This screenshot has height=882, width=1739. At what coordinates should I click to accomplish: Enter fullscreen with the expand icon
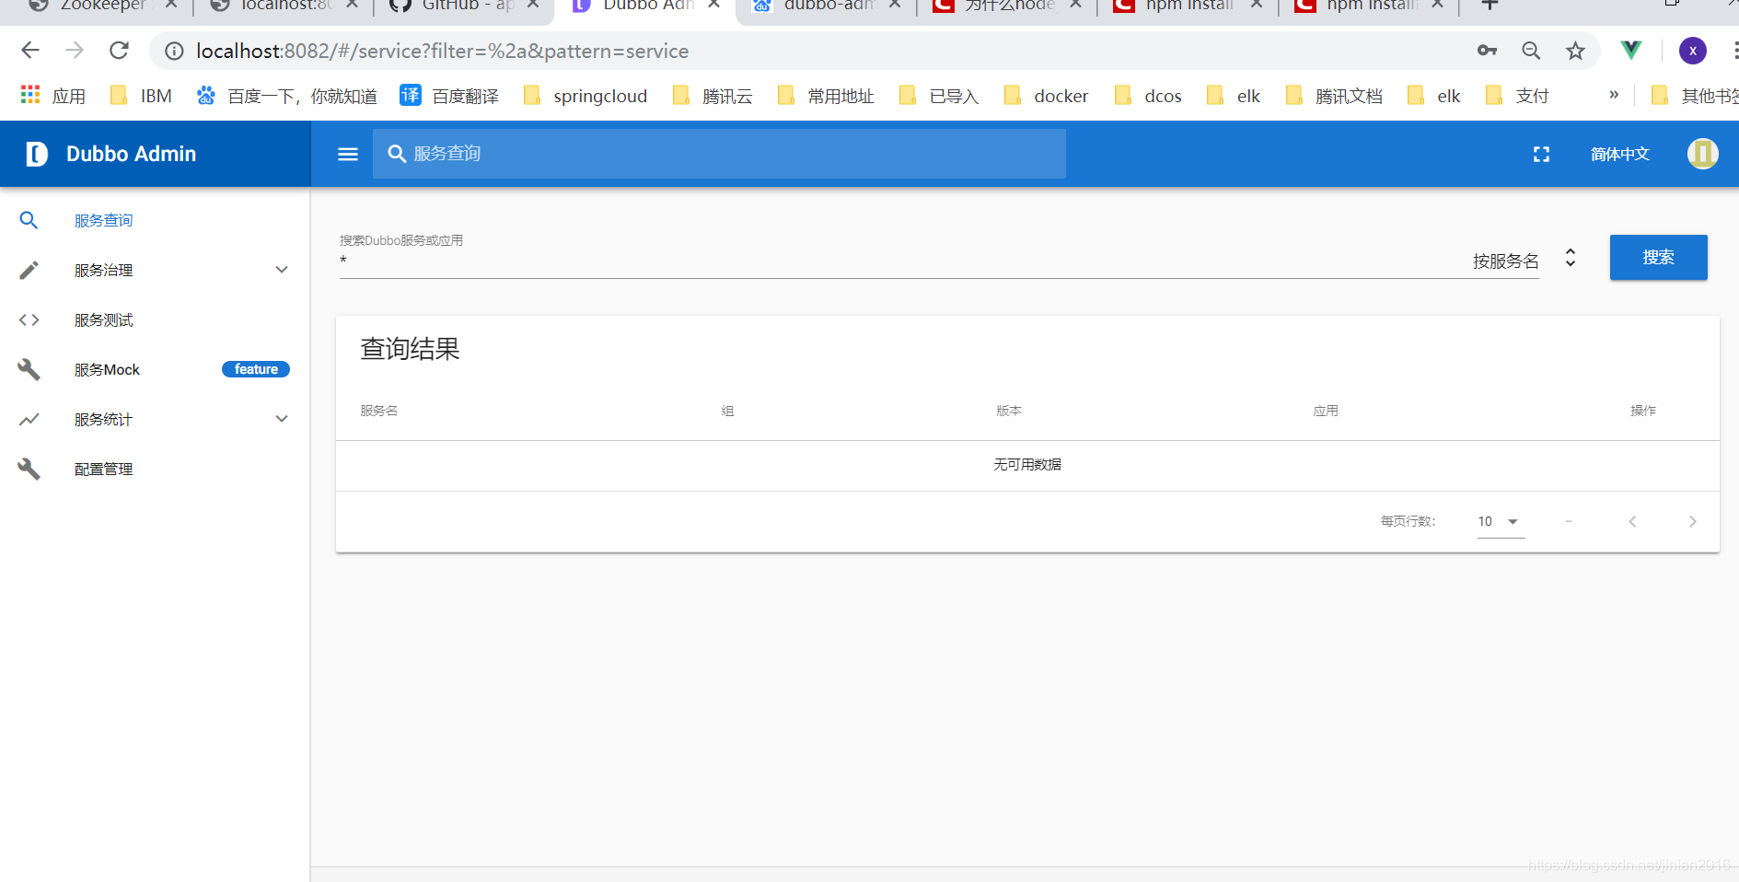(1541, 155)
